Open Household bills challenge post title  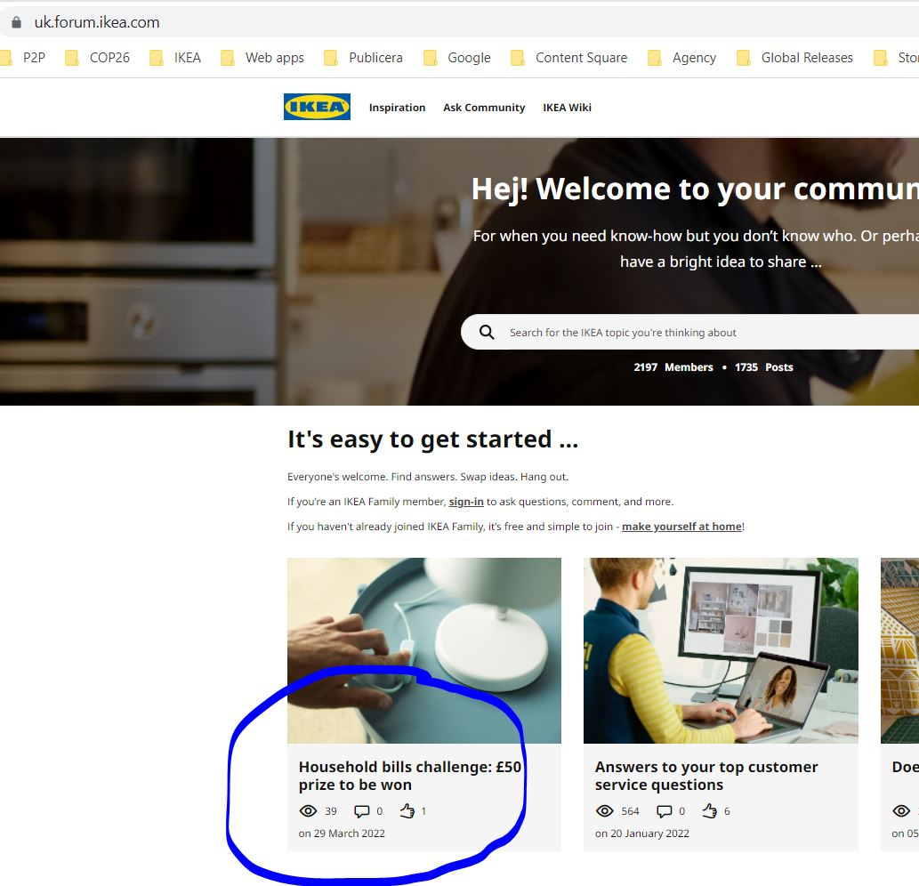click(x=410, y=776)
